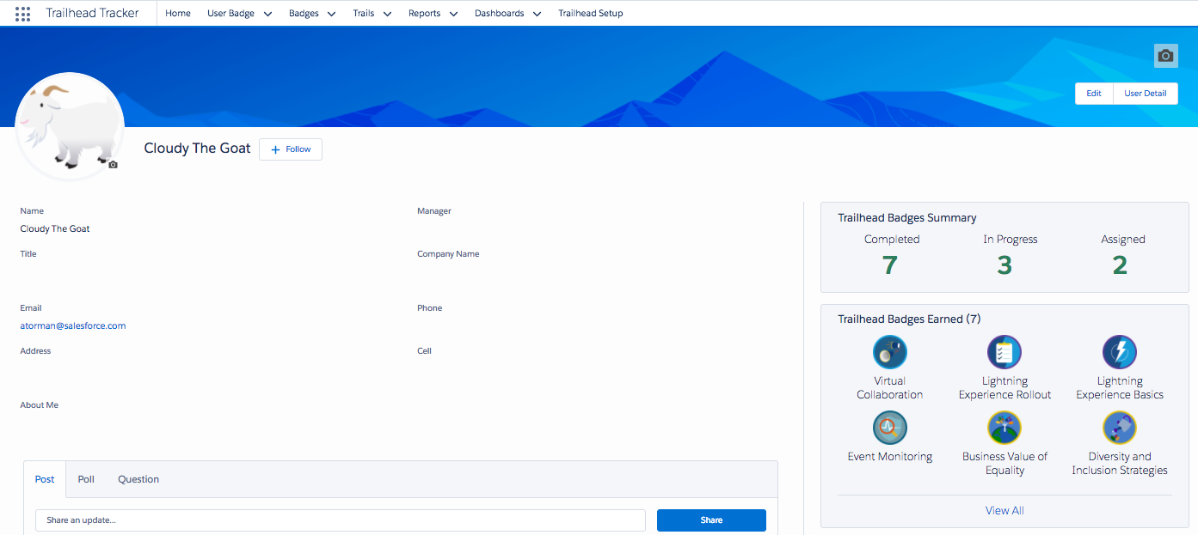Click the User Detail button
The height and width of the screenshot is (535, 1198).
(x=1145, y=94)
